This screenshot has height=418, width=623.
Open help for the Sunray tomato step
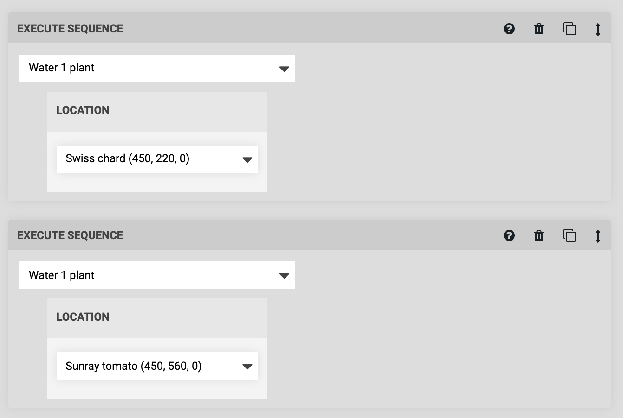[x=509, y=235]
